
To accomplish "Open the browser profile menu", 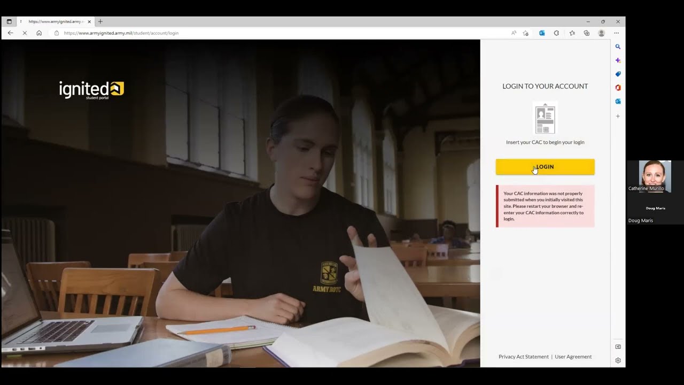I will 601,33.
